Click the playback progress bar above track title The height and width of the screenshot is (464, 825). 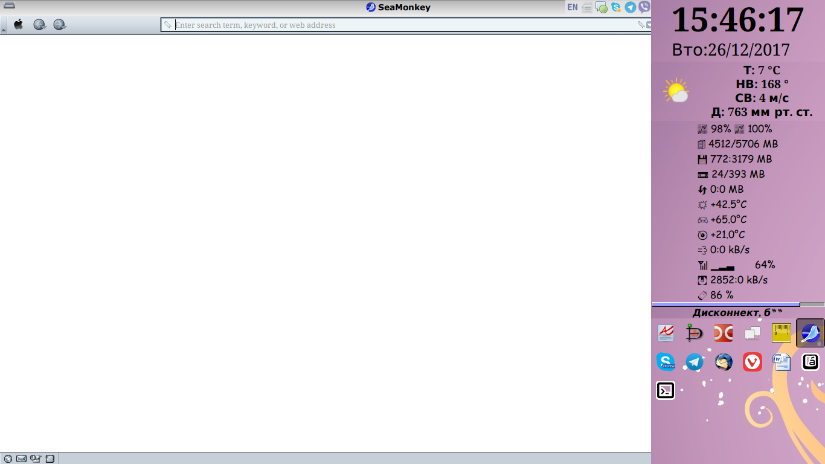(x=738, y=304)
